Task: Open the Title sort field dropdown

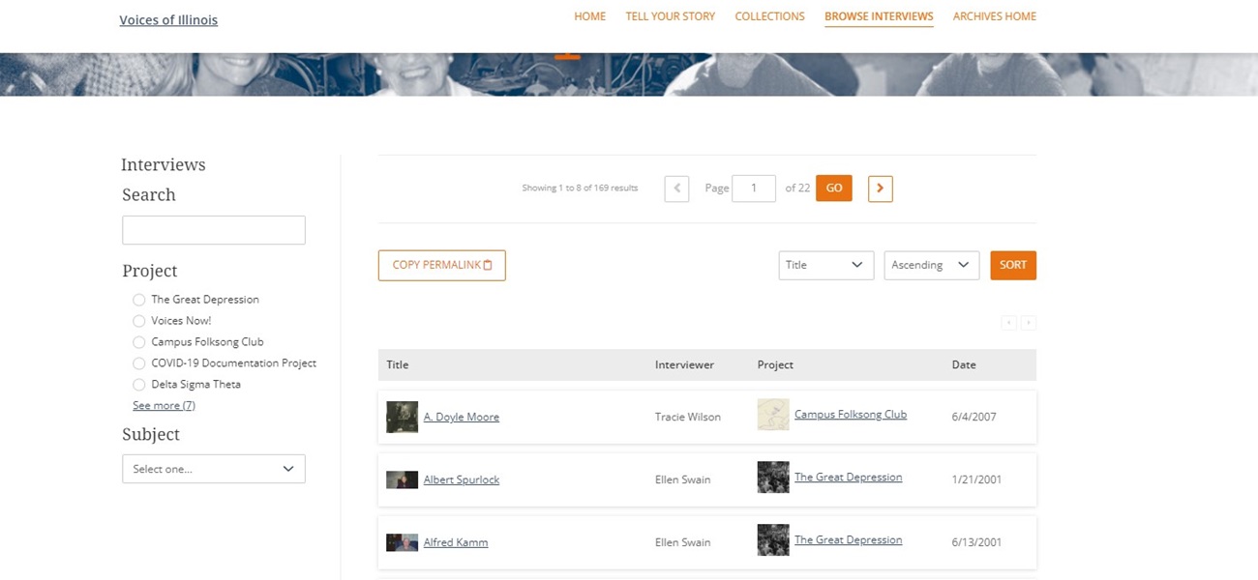Action: (825, 265)
